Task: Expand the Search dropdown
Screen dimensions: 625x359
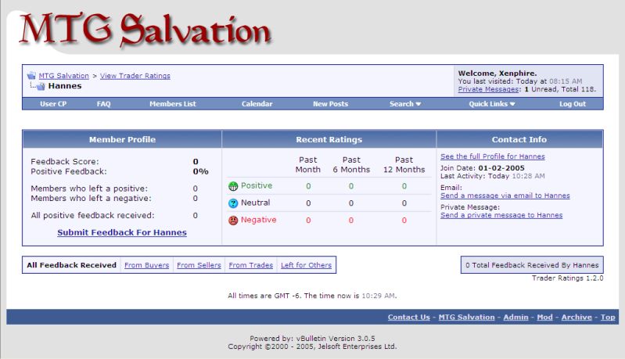Action: [x=405, y=104]
